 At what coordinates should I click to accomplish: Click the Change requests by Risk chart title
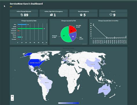[68, 21]
